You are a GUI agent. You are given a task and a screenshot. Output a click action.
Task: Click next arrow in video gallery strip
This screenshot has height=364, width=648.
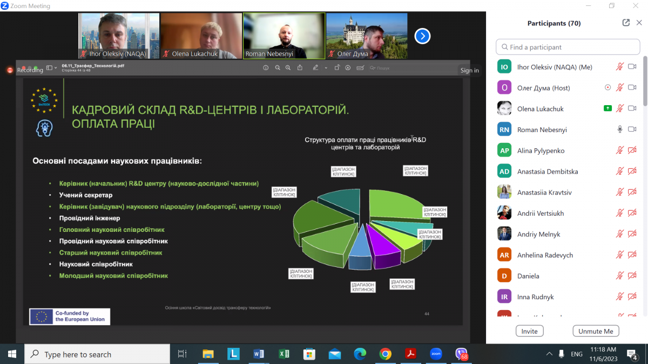click(422, 36)
